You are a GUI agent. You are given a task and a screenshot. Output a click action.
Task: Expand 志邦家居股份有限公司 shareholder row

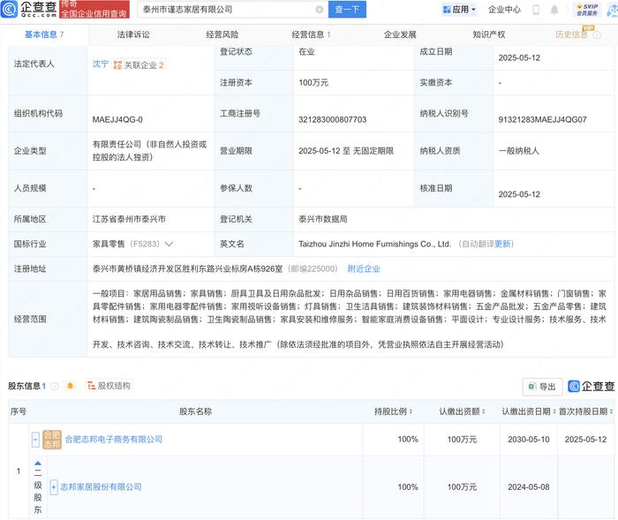tap(54, 487)
